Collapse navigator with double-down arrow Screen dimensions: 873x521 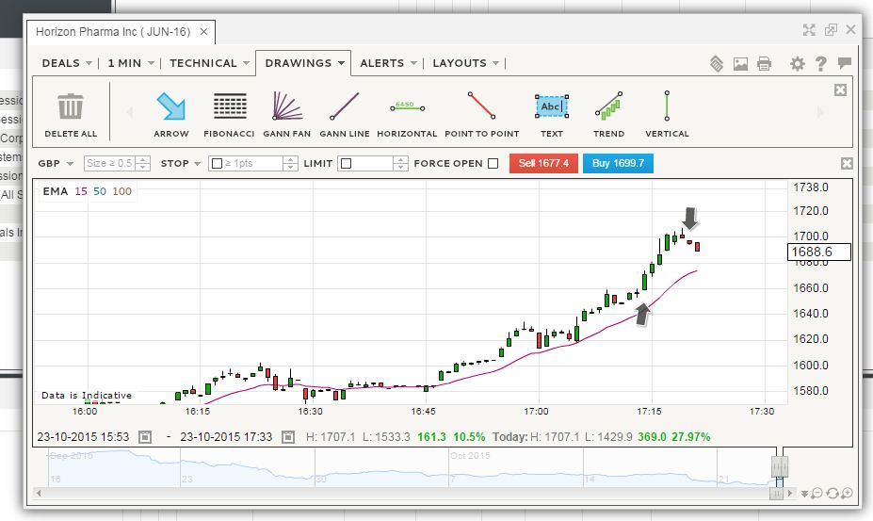(804, 494)
